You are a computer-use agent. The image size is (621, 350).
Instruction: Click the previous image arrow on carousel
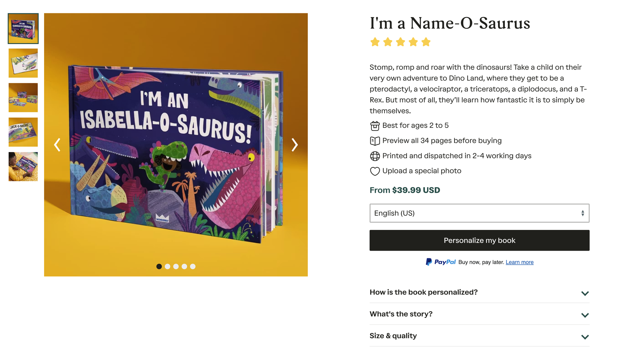(57, 145)
